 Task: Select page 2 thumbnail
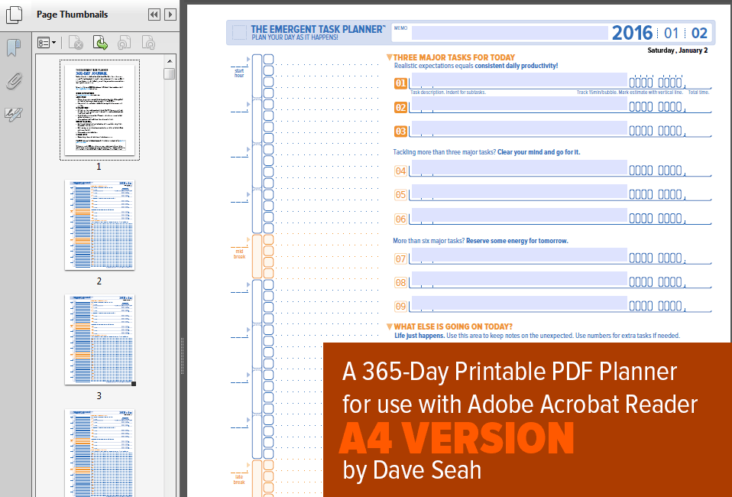(99, 225)
